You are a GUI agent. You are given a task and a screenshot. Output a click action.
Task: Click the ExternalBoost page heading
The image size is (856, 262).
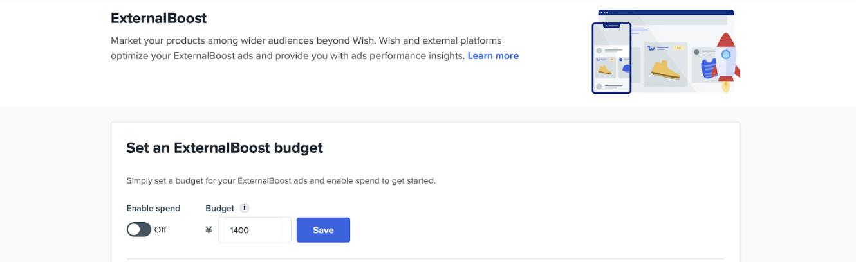(158, 18)
